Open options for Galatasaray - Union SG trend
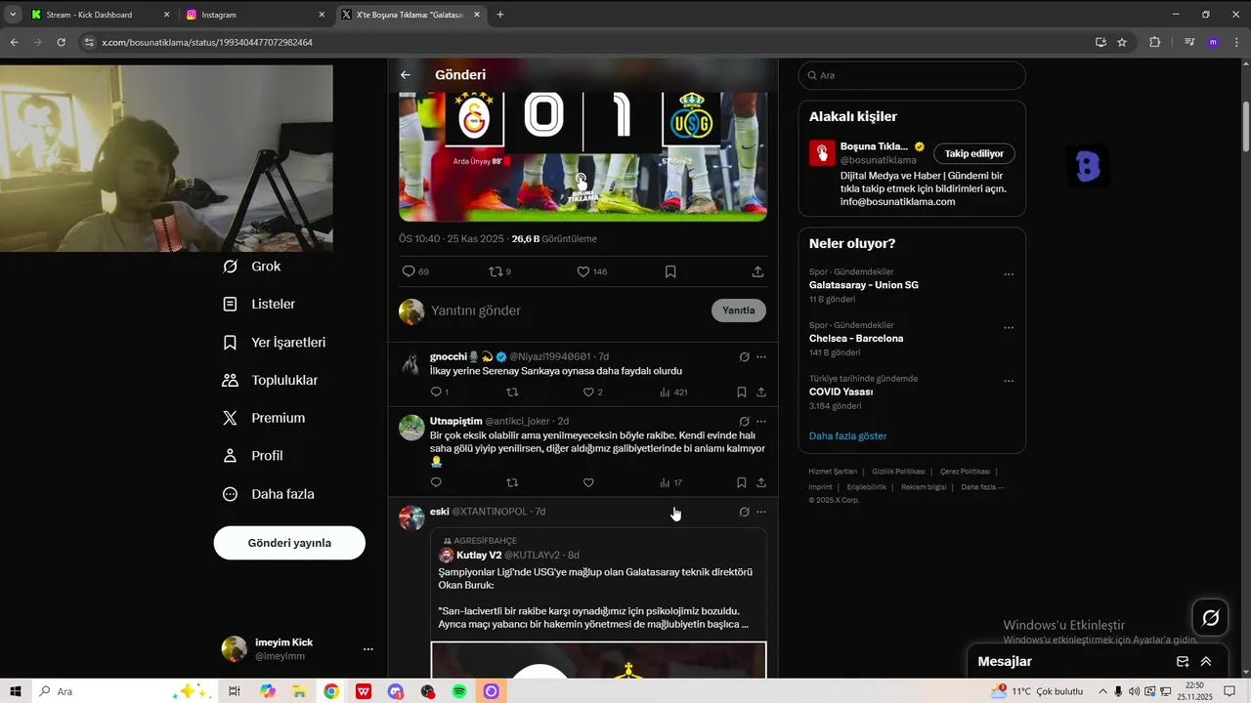 click(x=1009, y=274)
